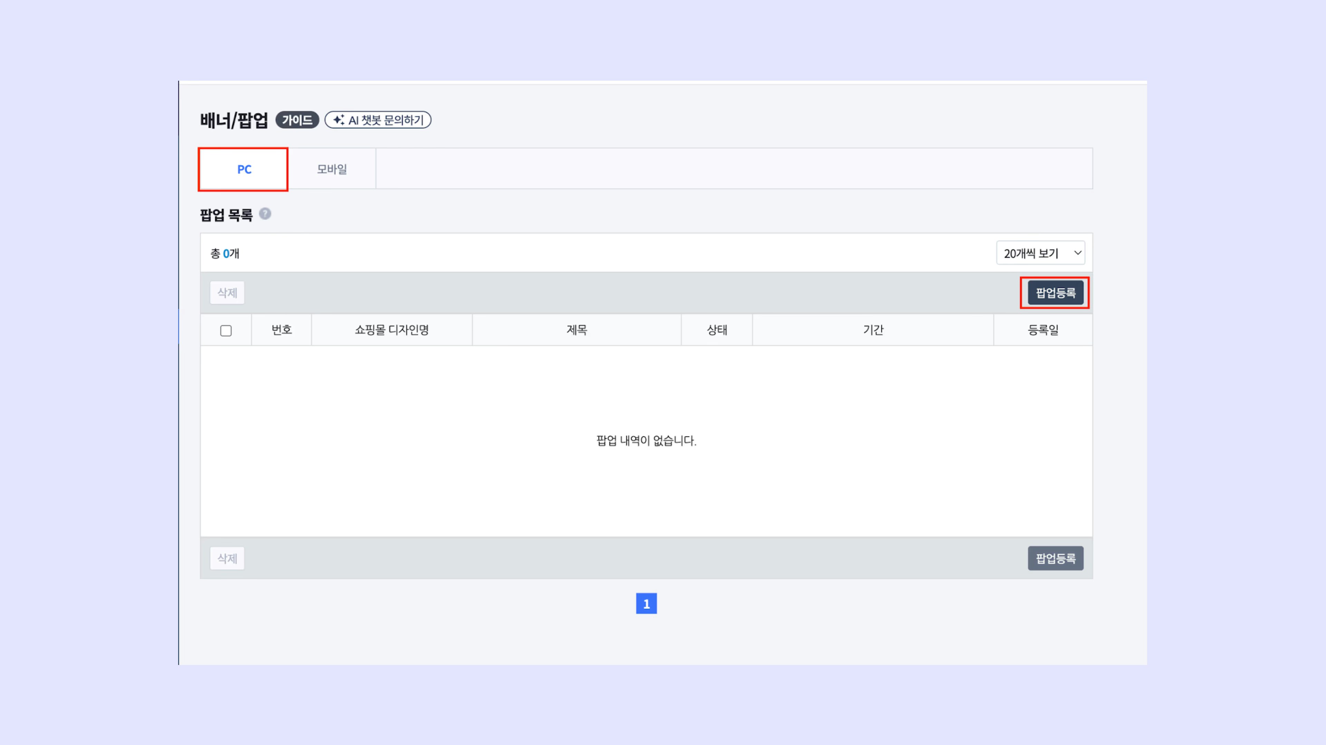Go to page 1 in pagination
The image size is (1326, 745).
tap(646, 604)
